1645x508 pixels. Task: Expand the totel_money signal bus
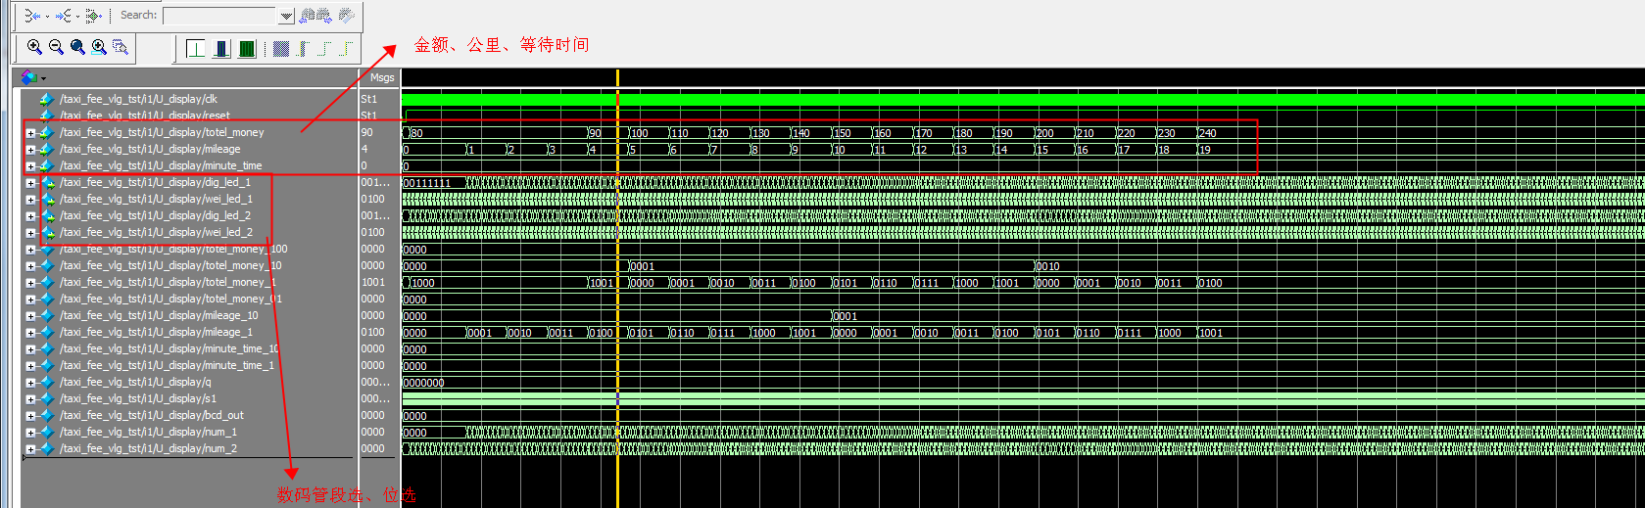[x=30, y=133]
